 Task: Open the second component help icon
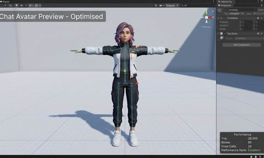[258, 34]
